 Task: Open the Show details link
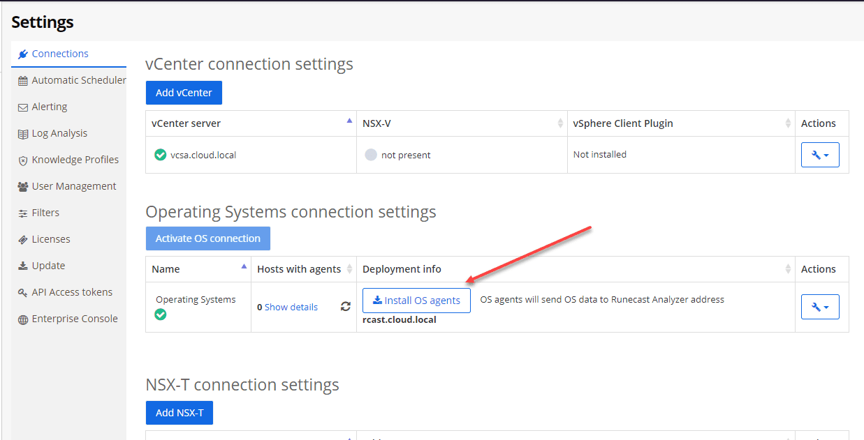291,307
